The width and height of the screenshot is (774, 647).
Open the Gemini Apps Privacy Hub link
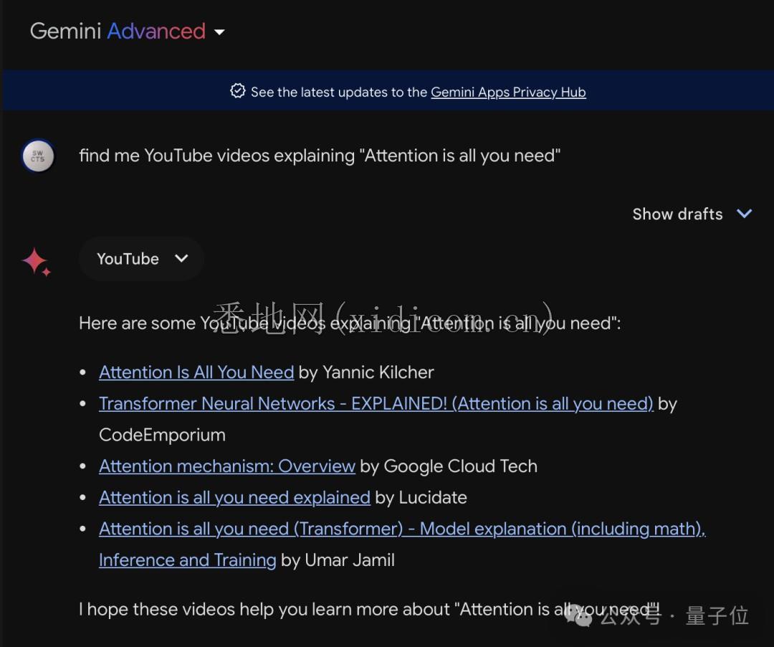508,93
